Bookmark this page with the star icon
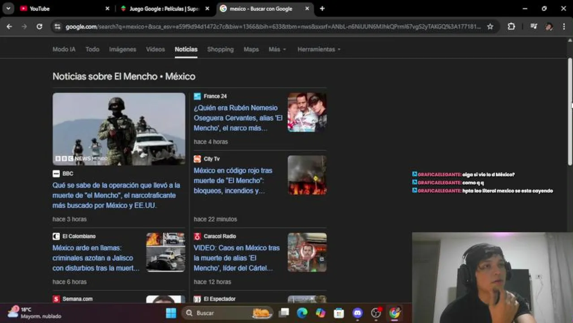Screen dimensions: 573x323 coord(490,26)
